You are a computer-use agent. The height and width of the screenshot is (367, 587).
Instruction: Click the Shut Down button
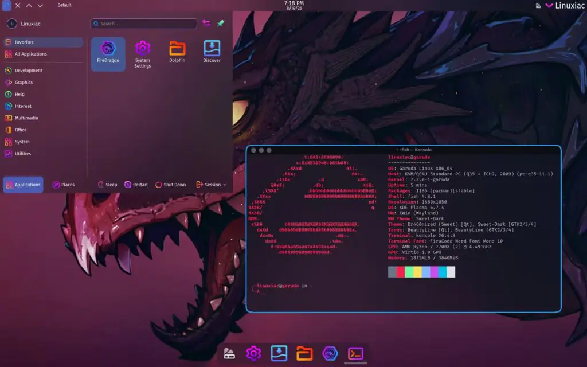[x=170, y=185]
